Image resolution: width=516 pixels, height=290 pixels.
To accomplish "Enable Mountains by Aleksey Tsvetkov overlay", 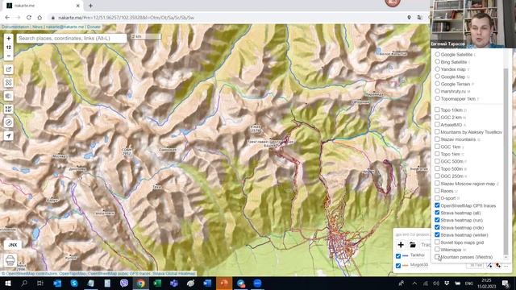I will (x=437, y=132).
